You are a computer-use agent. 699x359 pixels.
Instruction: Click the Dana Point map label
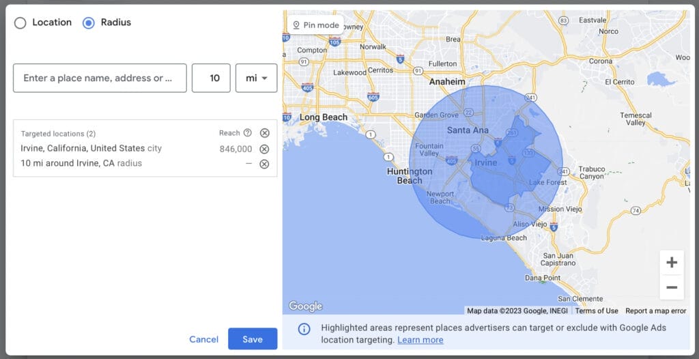543,277
